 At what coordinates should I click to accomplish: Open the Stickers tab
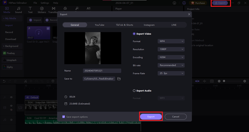click(x=42, y=10)
